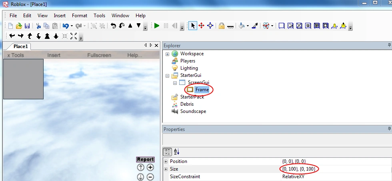Select the red Move drag tool
The height and width of the screenshot is (181, 392).
pyautogui.click(x=202, y=26)
